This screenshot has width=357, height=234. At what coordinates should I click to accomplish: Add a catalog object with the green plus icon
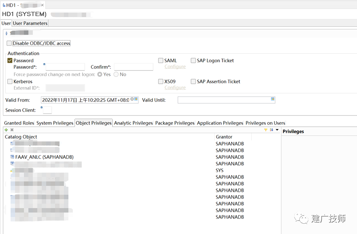point(6,130)
